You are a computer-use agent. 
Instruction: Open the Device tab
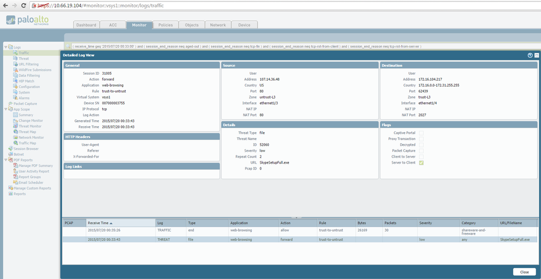click(244, 25)
